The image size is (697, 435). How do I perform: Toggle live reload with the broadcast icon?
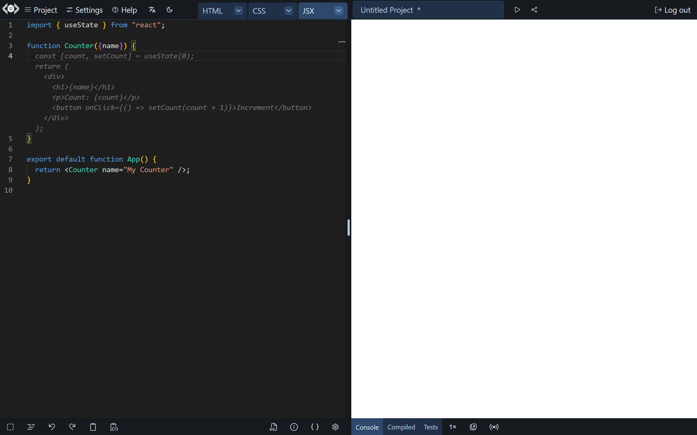494,427
